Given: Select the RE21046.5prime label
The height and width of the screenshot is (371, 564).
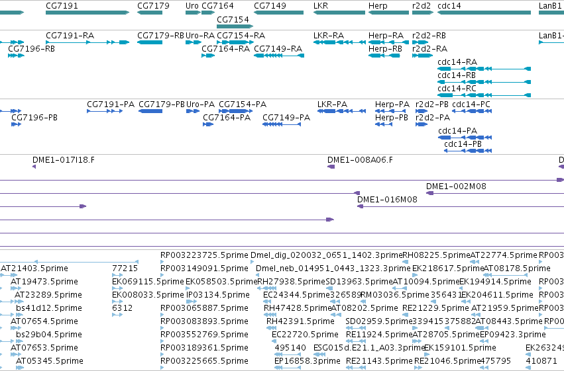Looking at the screenshot, I should (x=447, y=361).
